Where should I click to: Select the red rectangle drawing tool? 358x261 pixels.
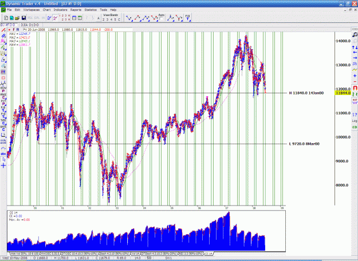click(x=3, y=78)
